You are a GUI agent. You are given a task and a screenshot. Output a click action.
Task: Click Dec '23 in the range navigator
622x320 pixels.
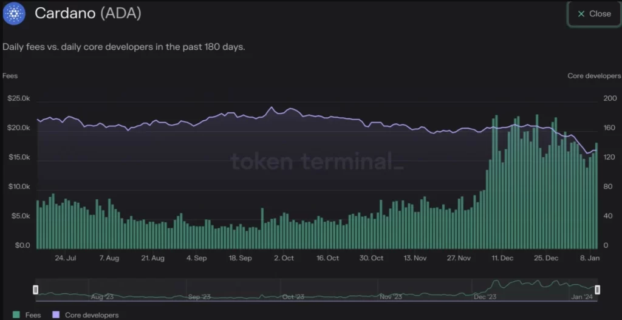[485, 296]
